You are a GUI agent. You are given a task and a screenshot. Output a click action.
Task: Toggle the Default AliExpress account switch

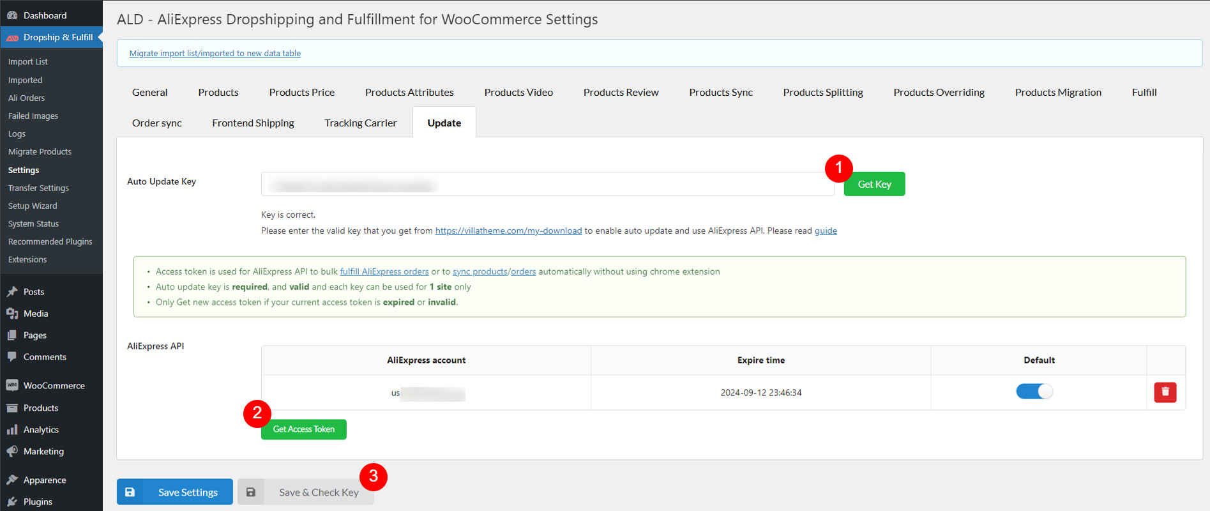coord(1034,392)
